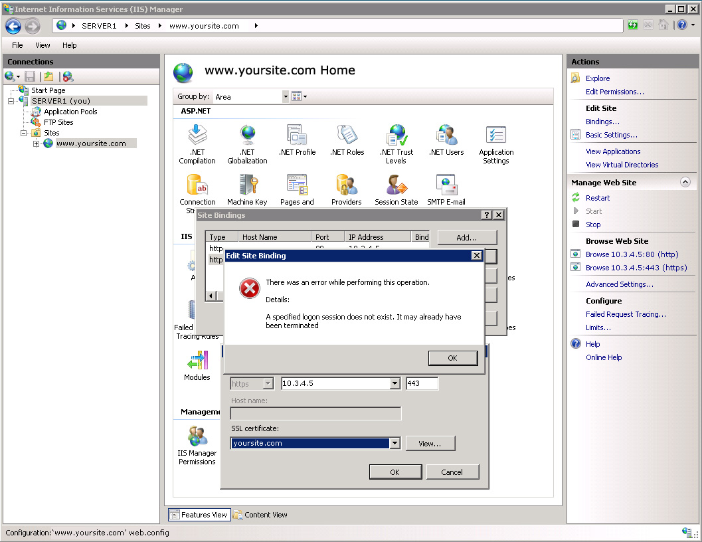Collapse the Manage Web Site section
This screenshot has width=702, height=542.
tap(685, 182)
